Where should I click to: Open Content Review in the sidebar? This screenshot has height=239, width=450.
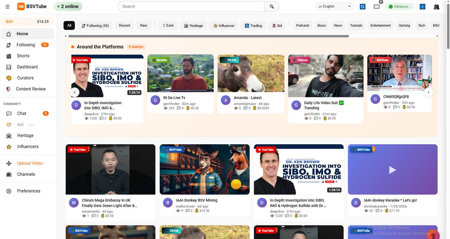[30, 89]
